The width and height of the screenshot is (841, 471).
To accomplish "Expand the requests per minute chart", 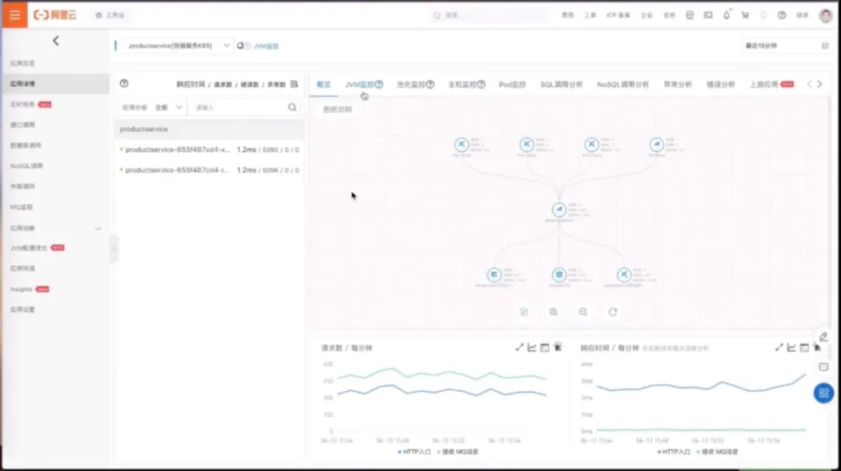I will [x=520, y=348].
